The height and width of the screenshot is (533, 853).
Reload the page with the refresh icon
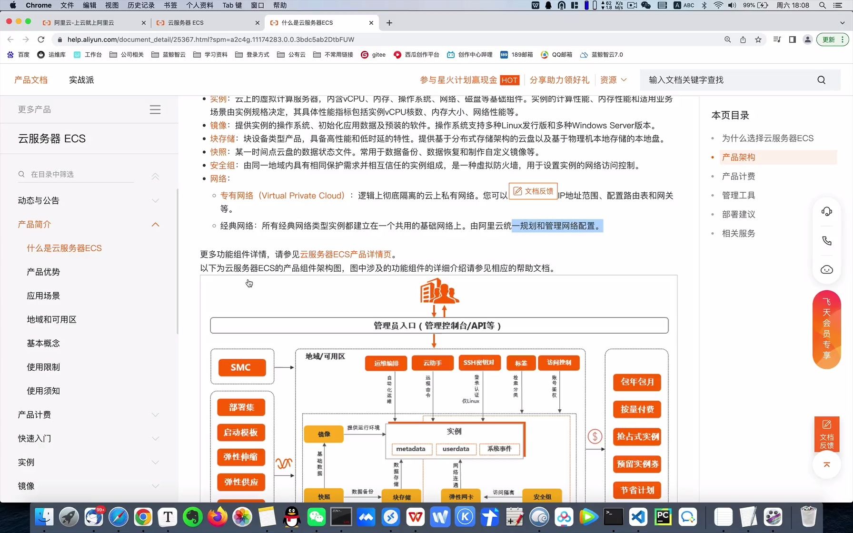pyautogui.click(x=41, y=39)
